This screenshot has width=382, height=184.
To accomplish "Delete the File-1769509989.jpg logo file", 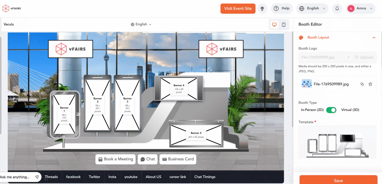I will [370, 84].
